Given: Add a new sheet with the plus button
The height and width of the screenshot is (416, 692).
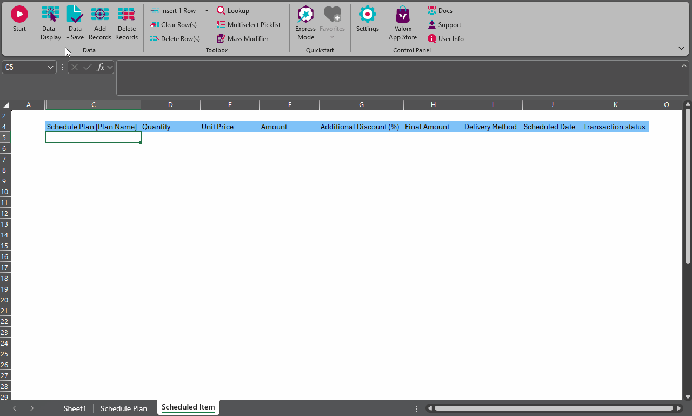Looking at the screenshot, I should coord(248,408).
